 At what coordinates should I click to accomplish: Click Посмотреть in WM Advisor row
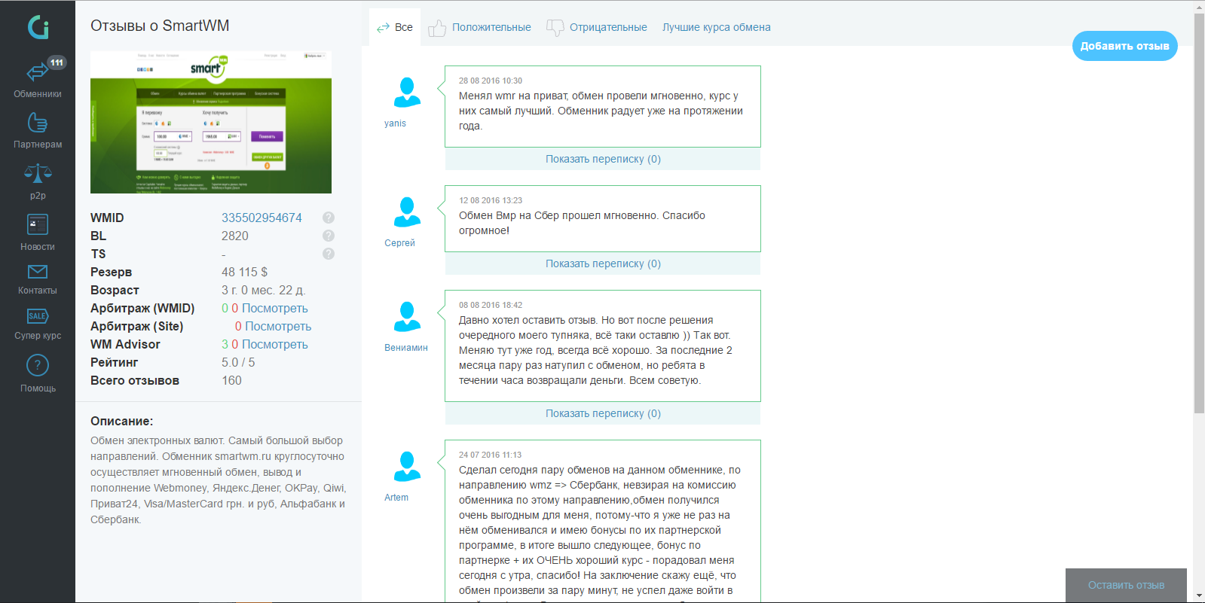[274, 344]
